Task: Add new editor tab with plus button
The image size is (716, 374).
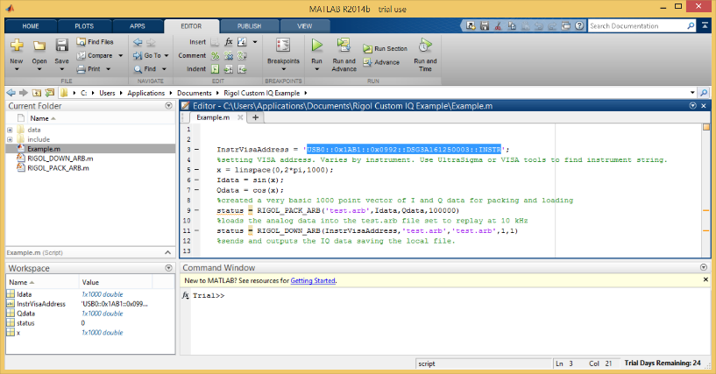Action: click(x=256, y=116)
